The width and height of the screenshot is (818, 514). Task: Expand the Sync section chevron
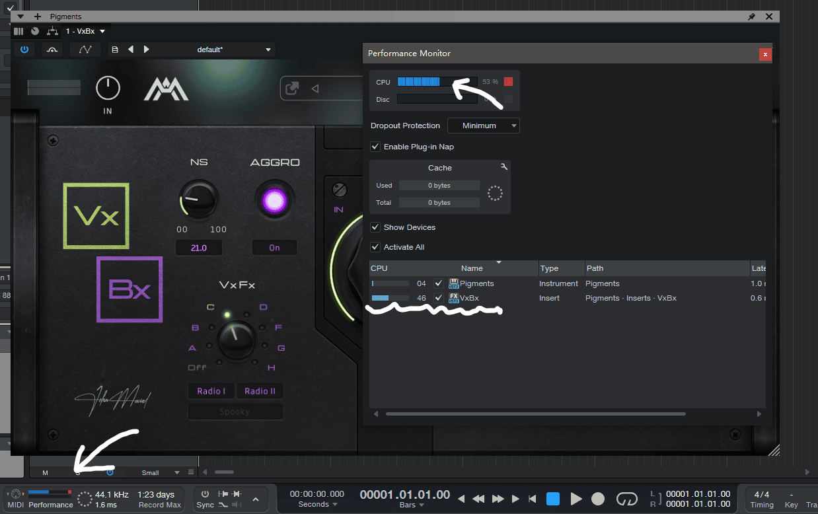click(x=256, y=499)
